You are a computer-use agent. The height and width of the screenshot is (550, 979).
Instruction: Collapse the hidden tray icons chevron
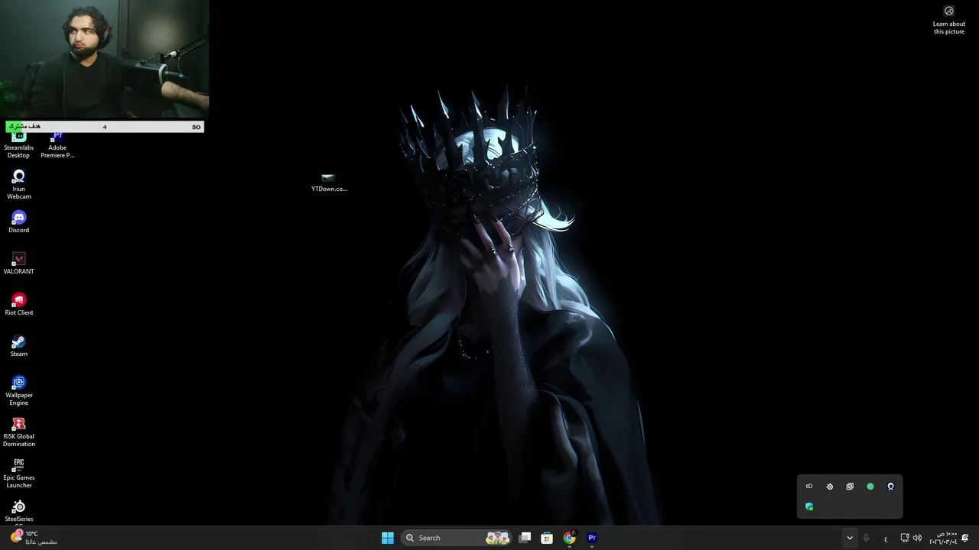849,538
